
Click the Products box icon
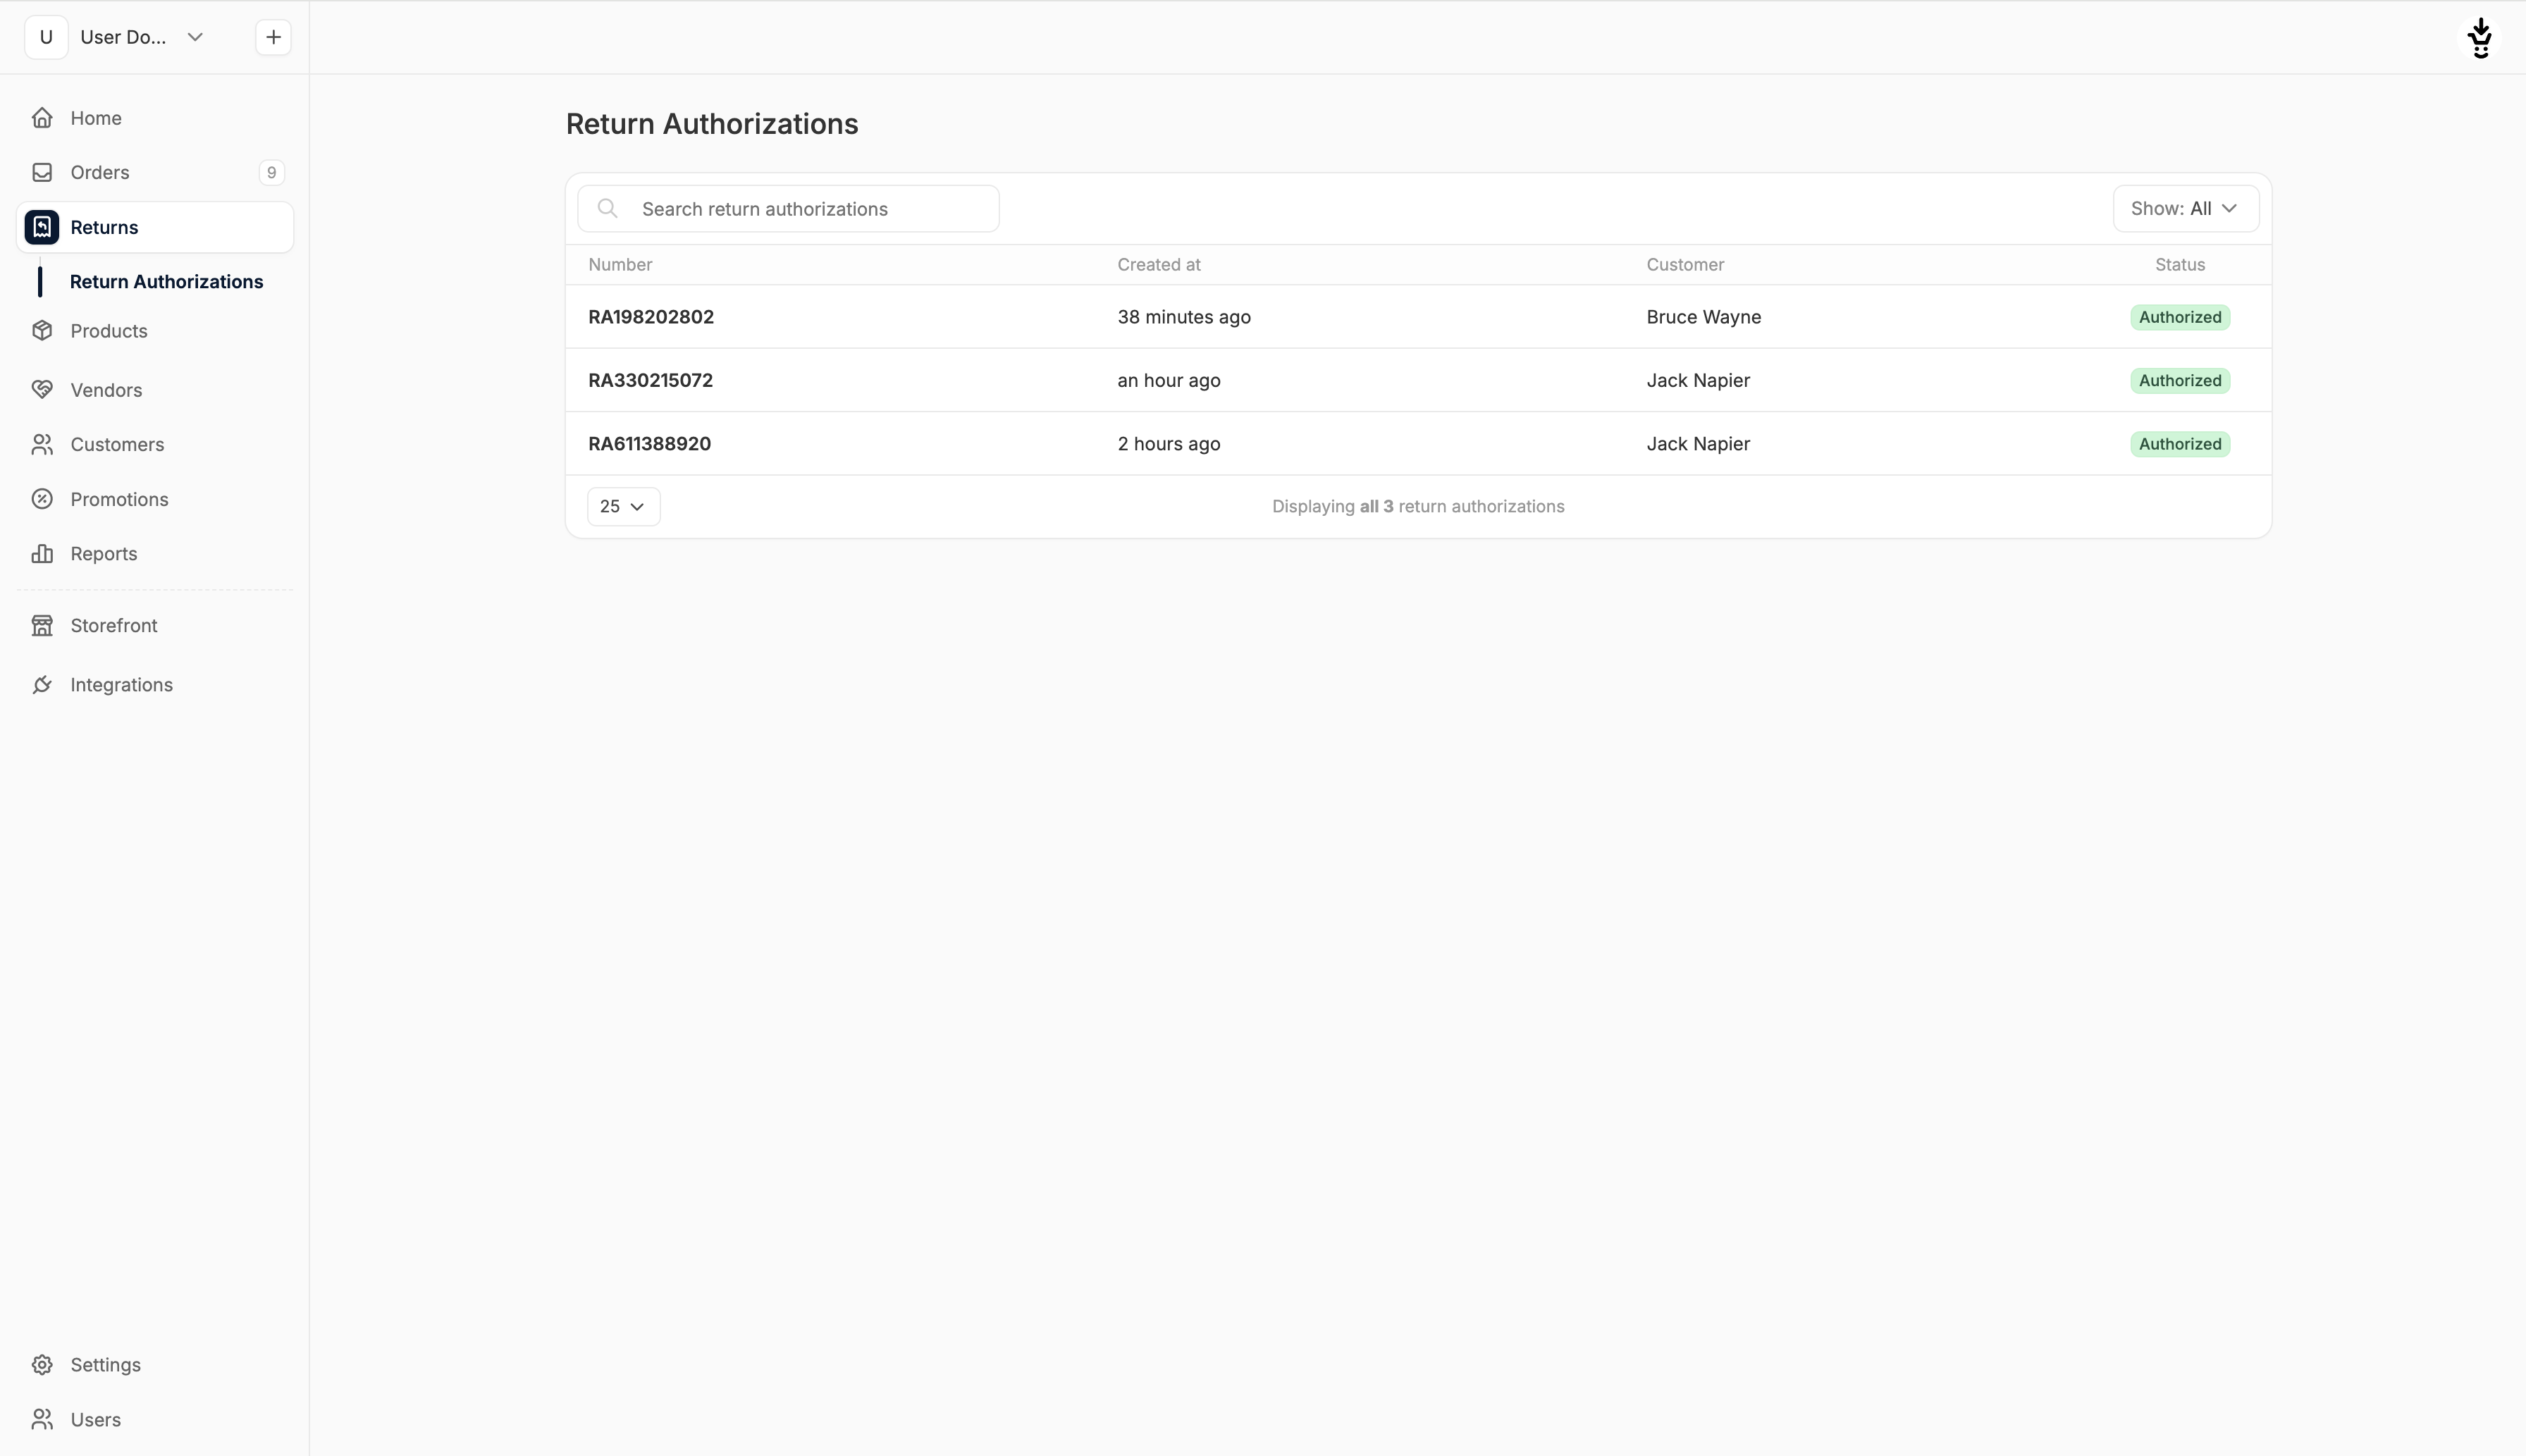42,331
